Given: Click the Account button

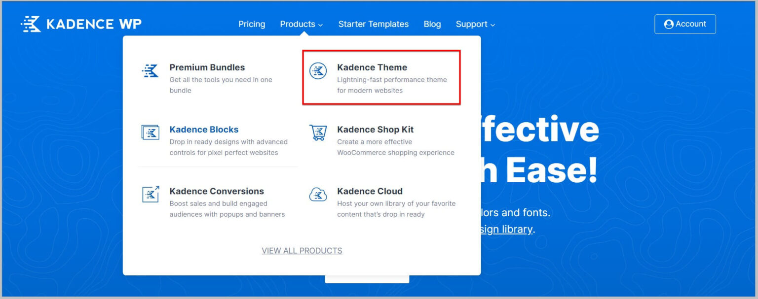Looking at the screenshot, I should (x=685, y=24).
